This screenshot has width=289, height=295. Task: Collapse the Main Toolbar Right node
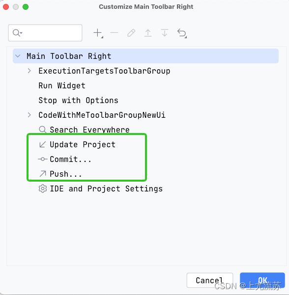click(18, 56)
